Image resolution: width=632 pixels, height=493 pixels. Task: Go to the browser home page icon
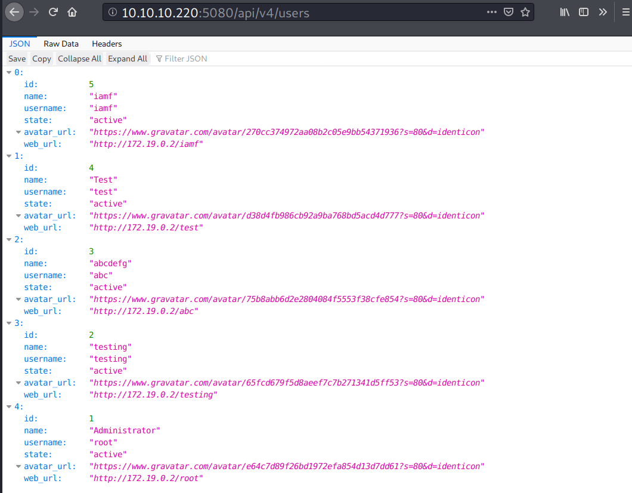pyautogui.click(x=72, y=12)
